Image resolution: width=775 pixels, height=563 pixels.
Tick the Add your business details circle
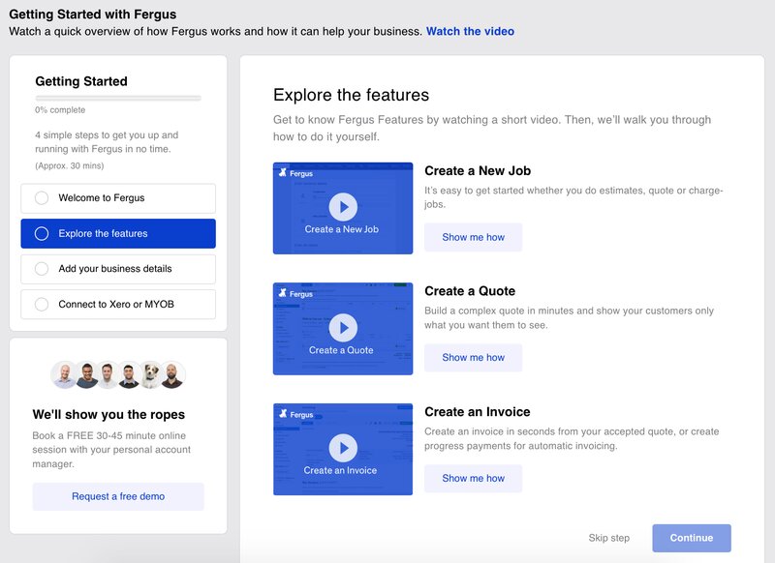coord(42,269)
